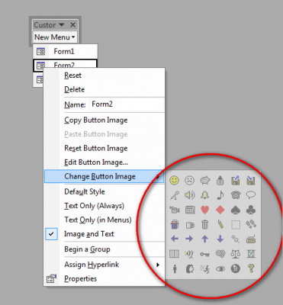The width and height of the screenshot is (283, 305).
Task: Open the Custom toolbar options arrow
Action: point(62,25)
